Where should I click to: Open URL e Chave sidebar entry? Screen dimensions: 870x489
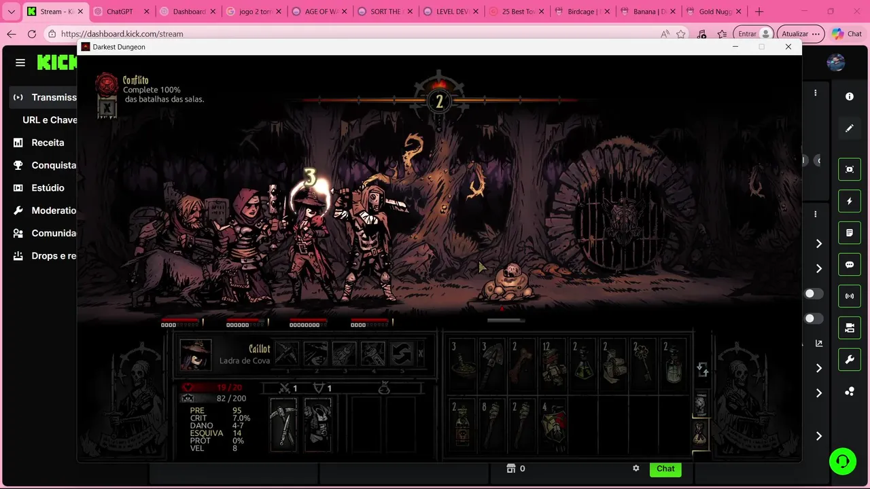click(x=50, y=120)
